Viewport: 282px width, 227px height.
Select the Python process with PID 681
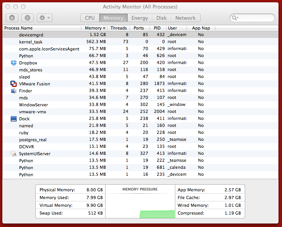coord(140,168)
